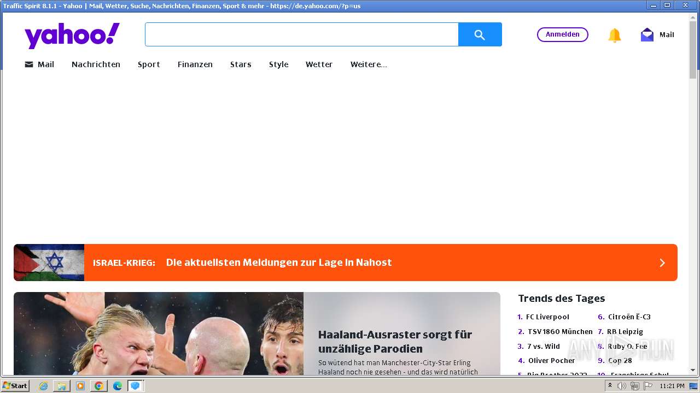Click the Yahoo logo

pos(72,35)
